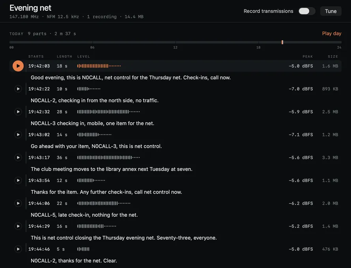Click the "Evening net" title
Viewport: 351px width, 268px height.
click(30, 8)
